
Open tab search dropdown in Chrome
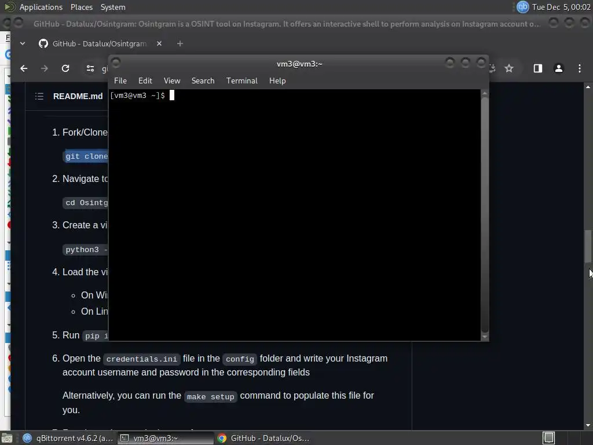click(23, 43)
